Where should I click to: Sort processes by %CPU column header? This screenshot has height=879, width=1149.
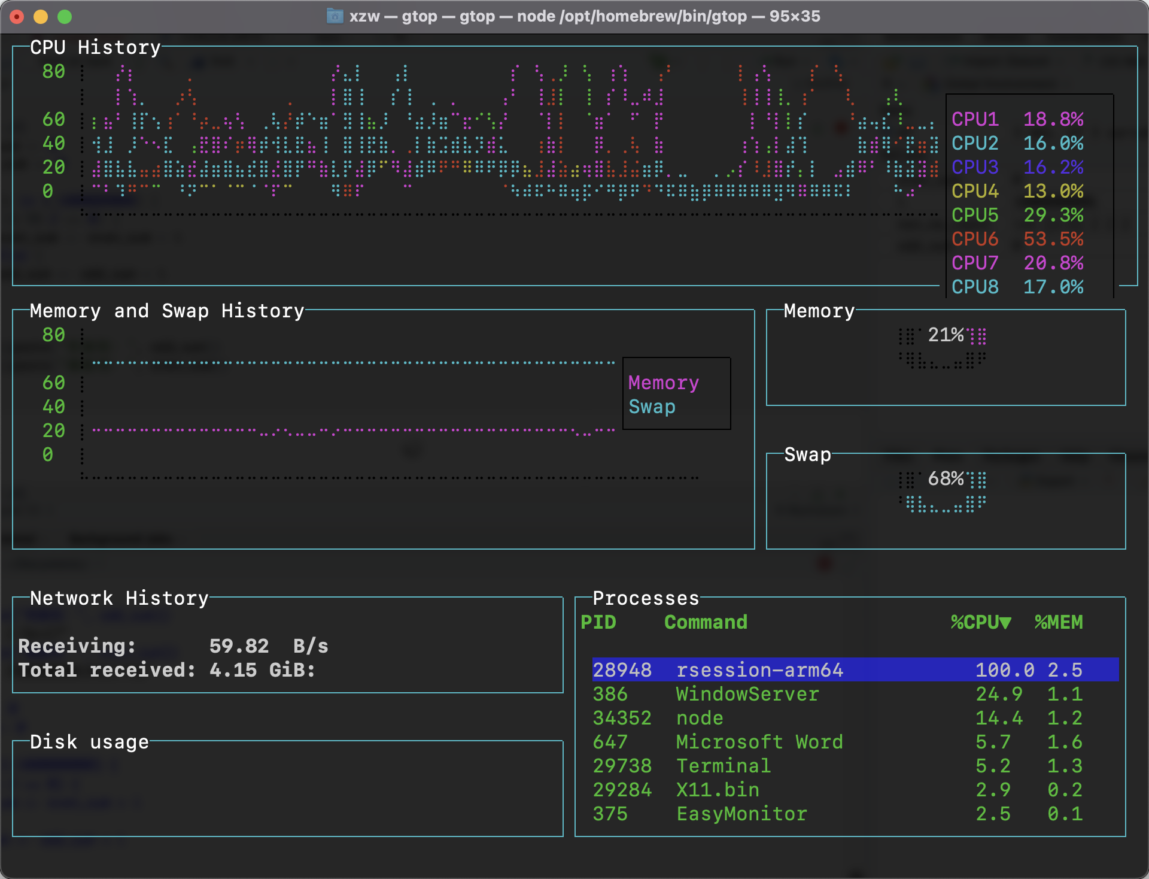coord(981,622)
